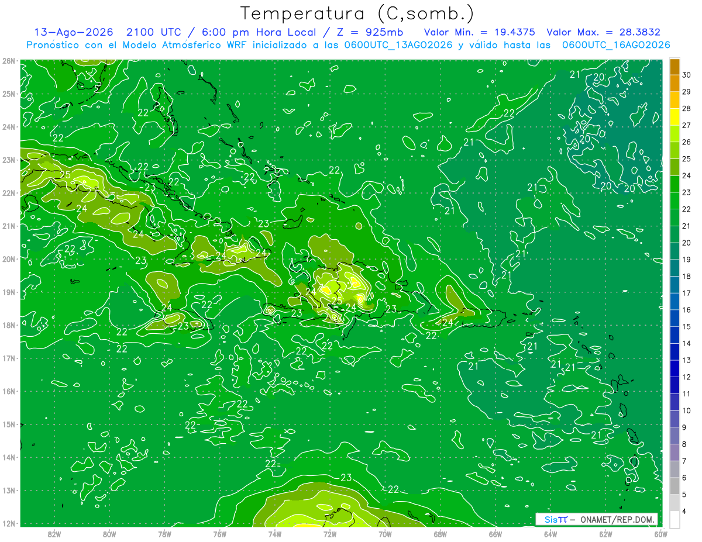Screen dimensions: 702x542
Task: Click the "11" value on the color bar legend
Action: pos(687,393)
